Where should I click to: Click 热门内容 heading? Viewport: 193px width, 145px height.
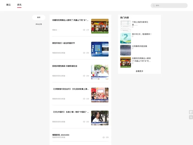coord(124,18)
